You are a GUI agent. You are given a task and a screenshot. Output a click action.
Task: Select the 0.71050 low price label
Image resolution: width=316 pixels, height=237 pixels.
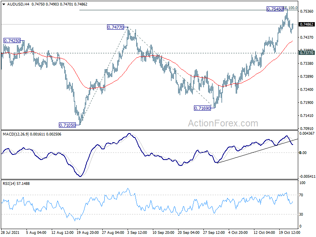point(67,125)
